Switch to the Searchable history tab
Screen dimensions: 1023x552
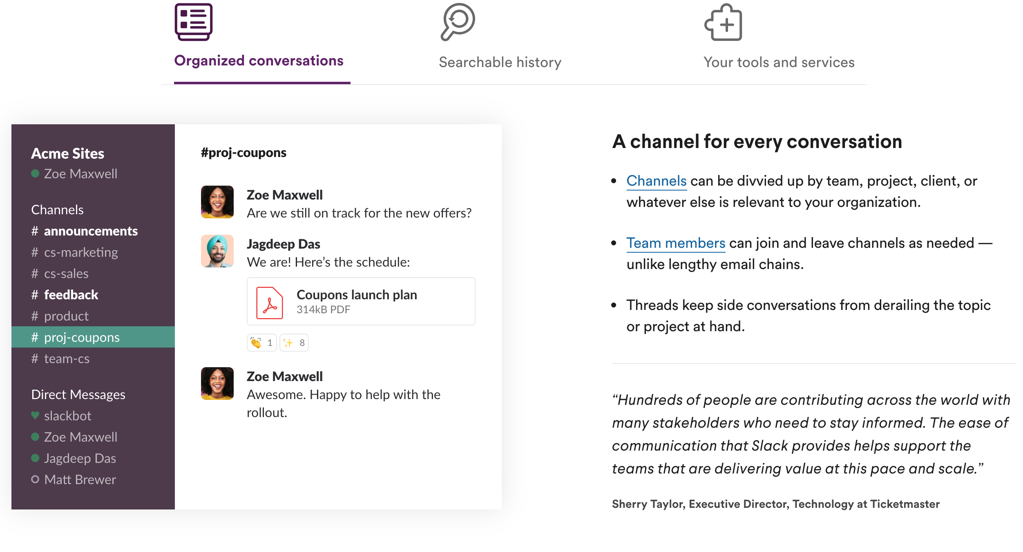pyautogui.click(x=500, y=62)
